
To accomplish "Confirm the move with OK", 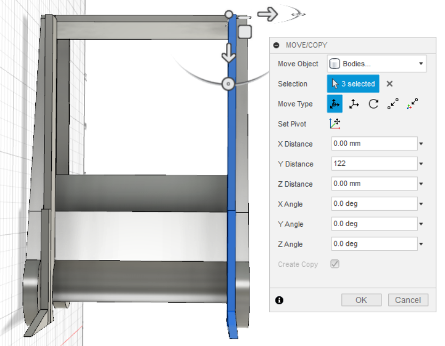I will point(361,300).
